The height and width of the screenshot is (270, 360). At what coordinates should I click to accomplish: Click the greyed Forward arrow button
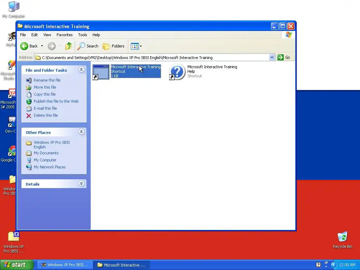(x=52, y=46)
